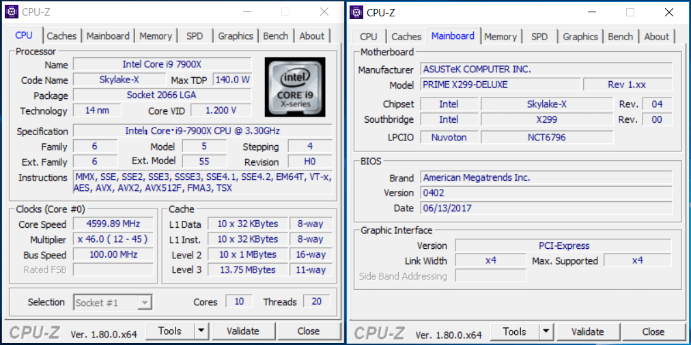Select Mainboard tab in the right window
The width and height of the screenshot is (691, 345).
(x=453, y=35)
